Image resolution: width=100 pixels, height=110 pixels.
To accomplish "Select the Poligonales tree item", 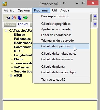I will (22, 39).
